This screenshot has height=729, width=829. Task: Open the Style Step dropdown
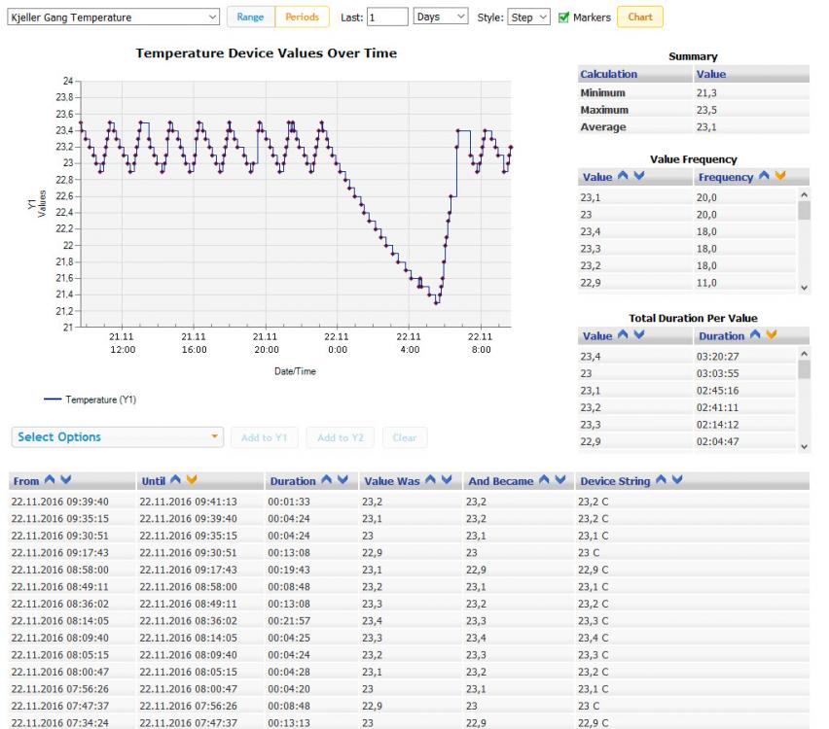[x=528, y=17]
